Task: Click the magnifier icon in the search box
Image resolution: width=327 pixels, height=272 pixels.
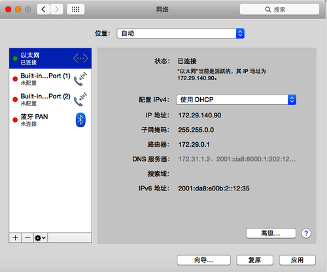Action: 268,10
